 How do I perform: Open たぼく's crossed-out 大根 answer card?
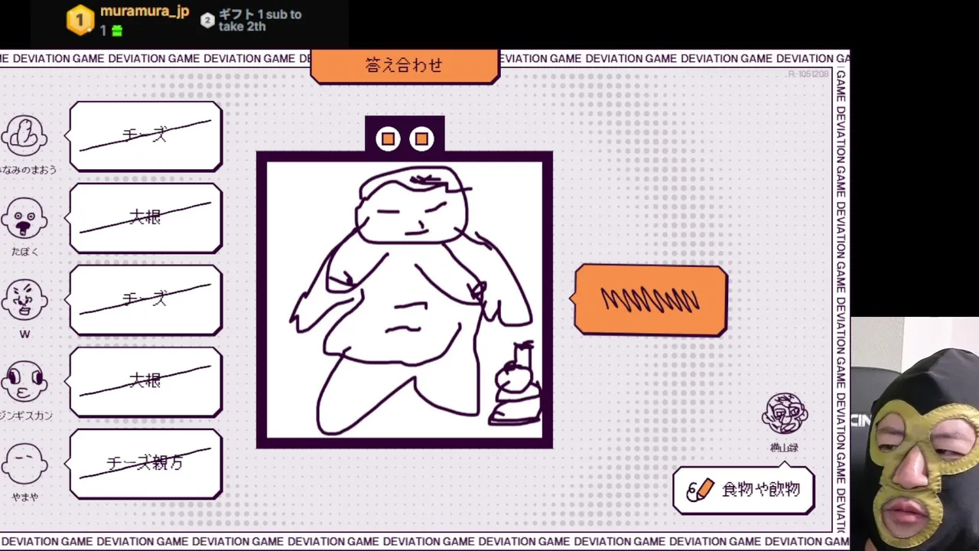145,218
